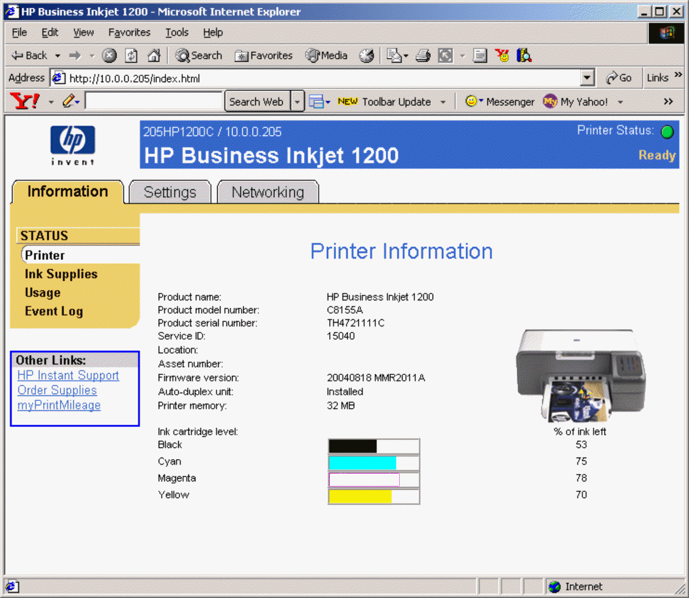The image size is (689, 598).
Task: Open the Back history dropdown arrow
Action: tap(57, 56)
